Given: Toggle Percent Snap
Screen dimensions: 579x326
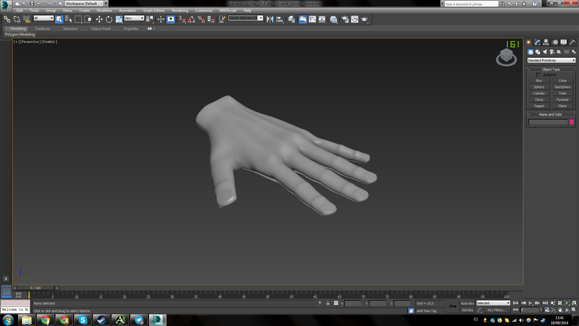Looking at the screenshot, I should click(201, 19).
